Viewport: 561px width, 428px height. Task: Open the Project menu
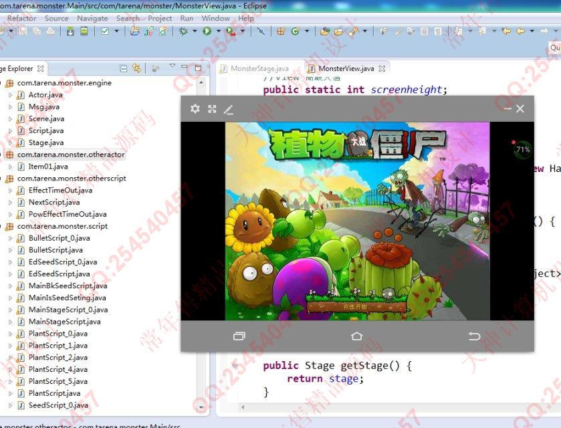coord(160,18)
